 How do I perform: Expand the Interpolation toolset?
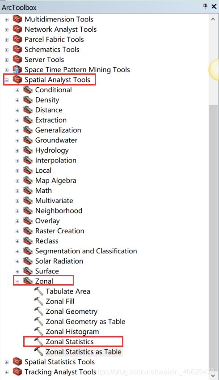[x=17, y=161]
